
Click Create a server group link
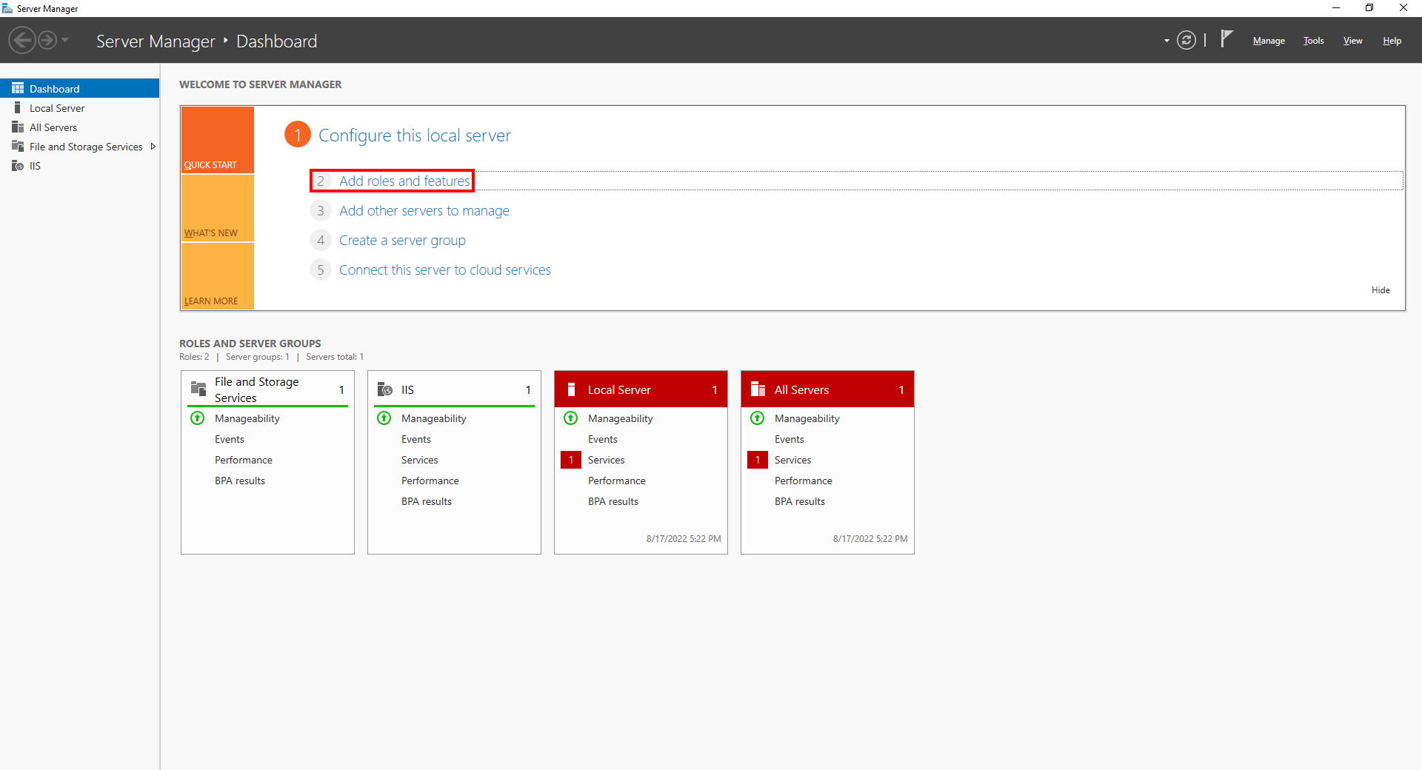402,240
